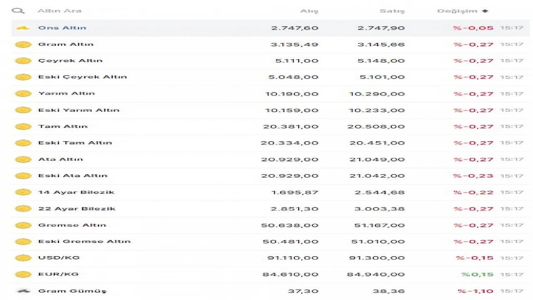
Task: Click the Ons Altın buy price 2.747,60
Action: pos(295,28)
